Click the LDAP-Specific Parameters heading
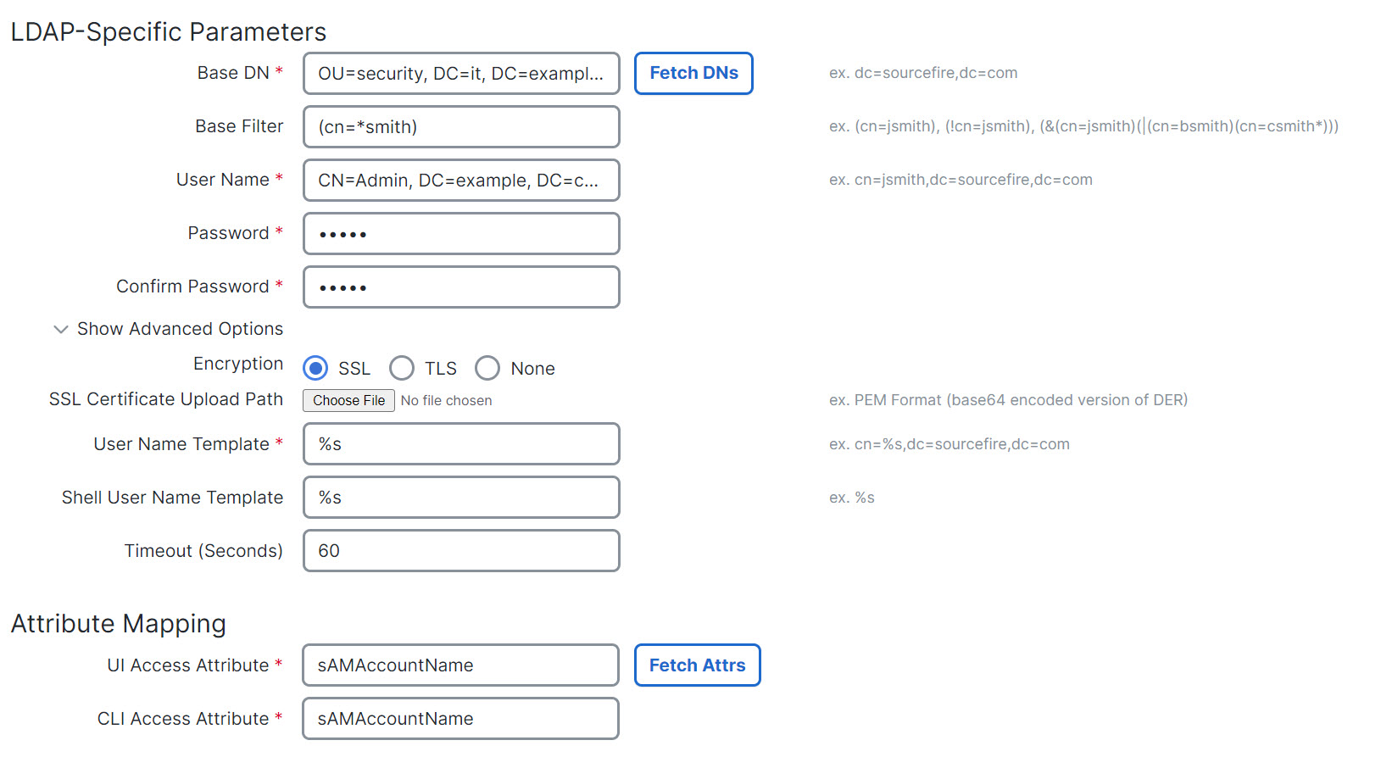Image resolution: width=1381 pixels, height=757 pixels. coord(168,32)
